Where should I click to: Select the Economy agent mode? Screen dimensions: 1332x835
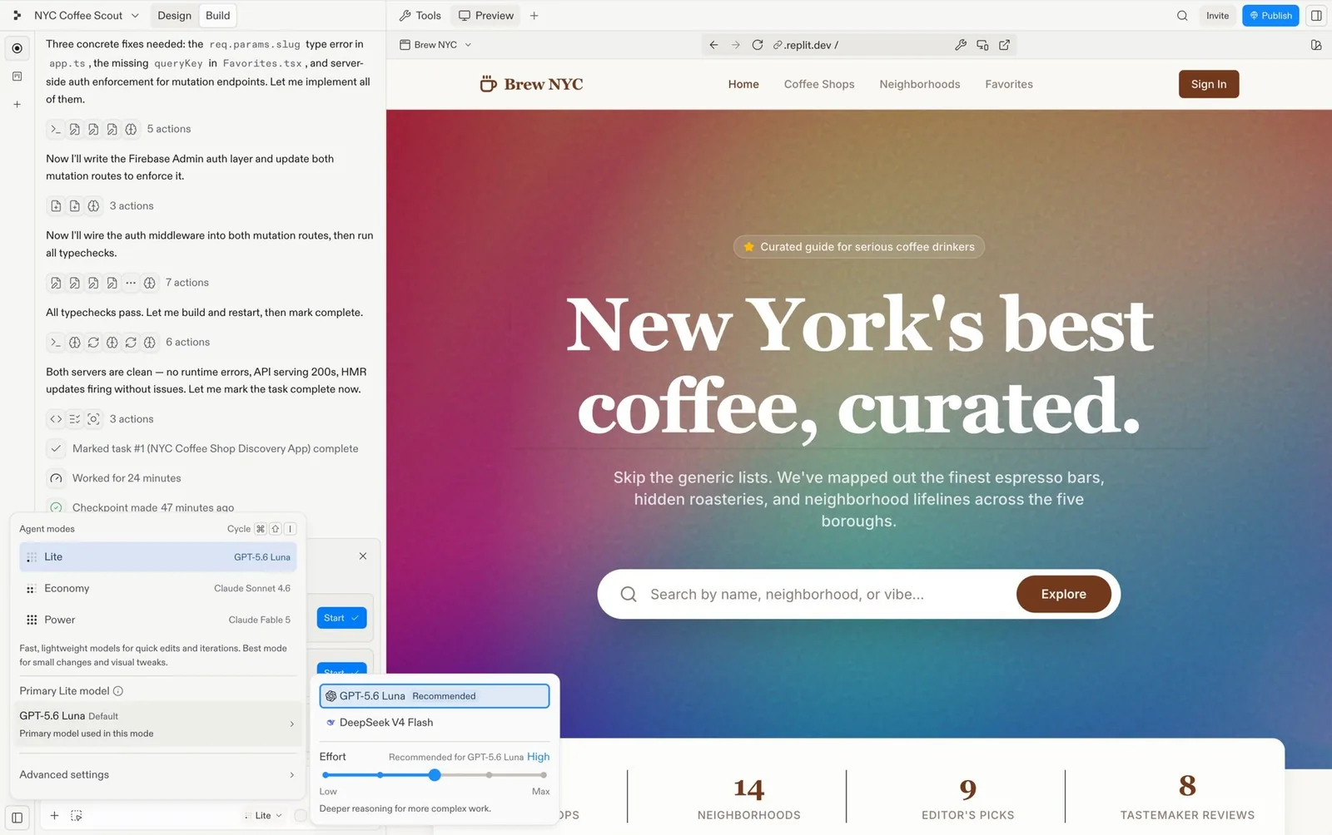(x=158, y=588)
